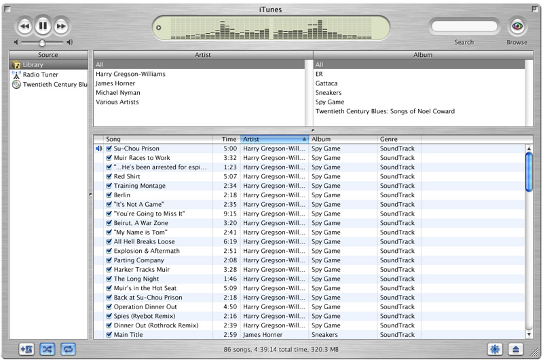The image size is (543, 362).
Task: Select Twentieth Century Blues: Songs of Noel Coward
Action: 419,111
